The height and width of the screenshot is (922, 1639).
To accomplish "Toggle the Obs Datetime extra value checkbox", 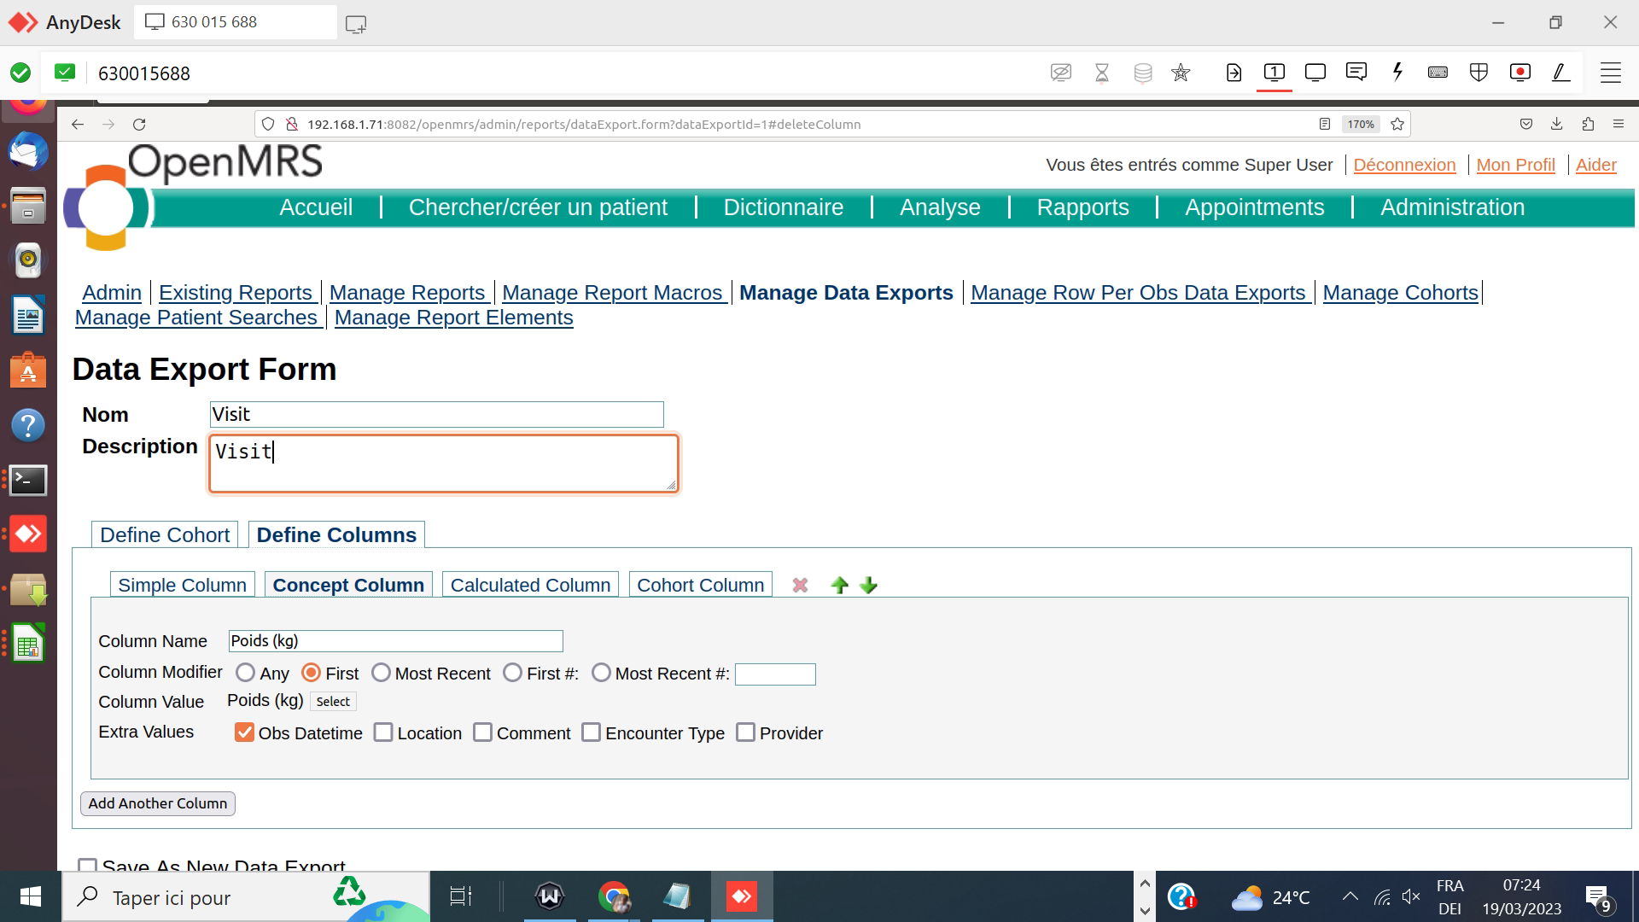I will (x=243, y=732).
